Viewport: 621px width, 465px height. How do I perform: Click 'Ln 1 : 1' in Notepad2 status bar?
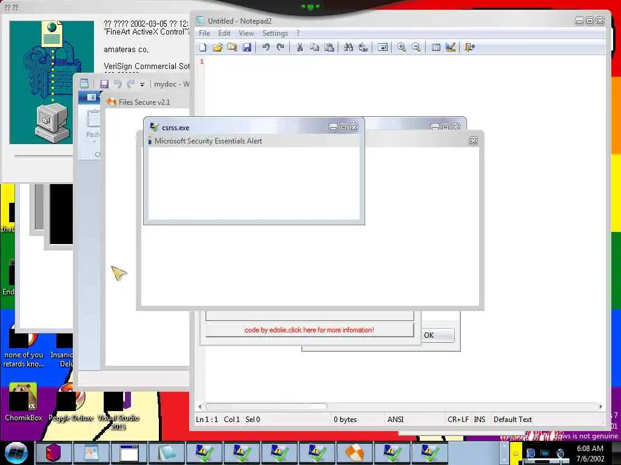click(x=207, y=420)
